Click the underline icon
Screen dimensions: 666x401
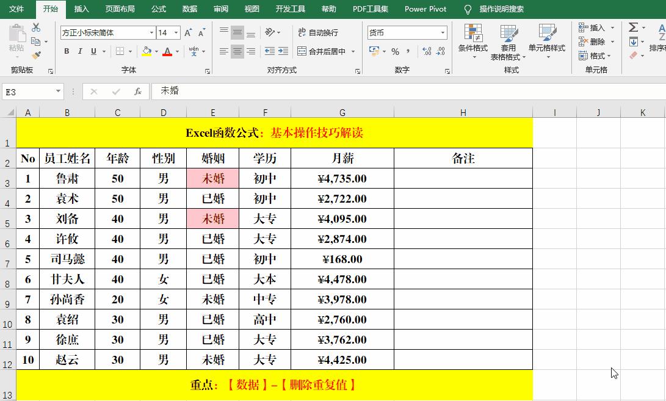point(93,51)
